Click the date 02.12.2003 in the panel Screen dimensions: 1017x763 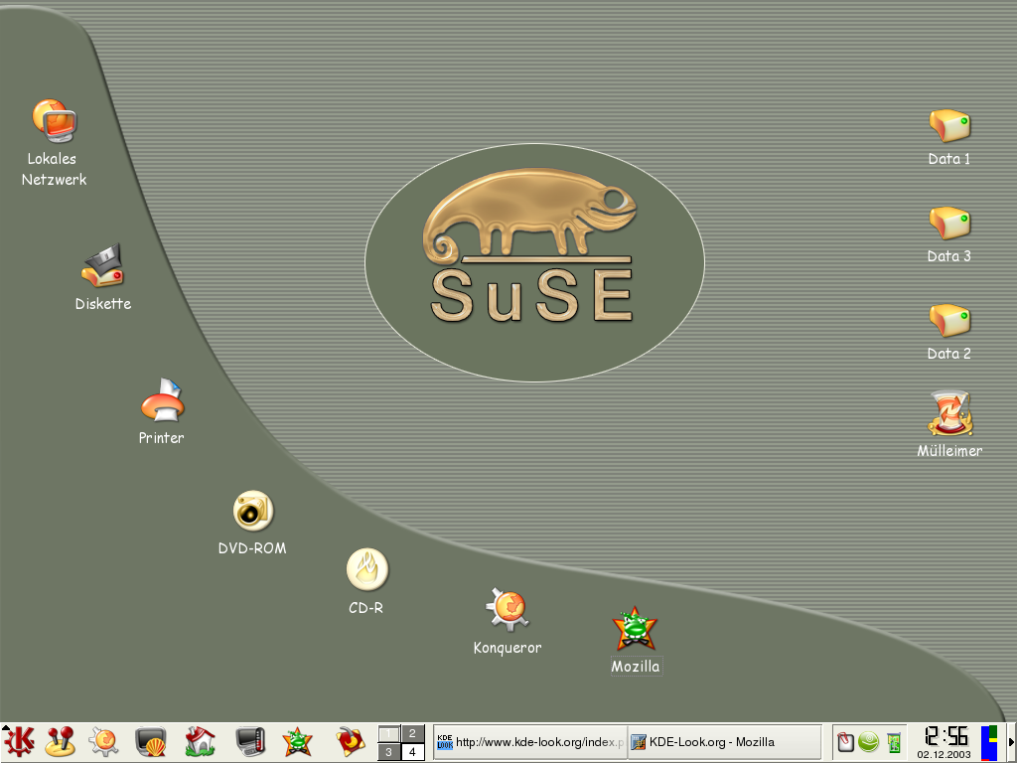pyautogui.click(x=944, y=754)
